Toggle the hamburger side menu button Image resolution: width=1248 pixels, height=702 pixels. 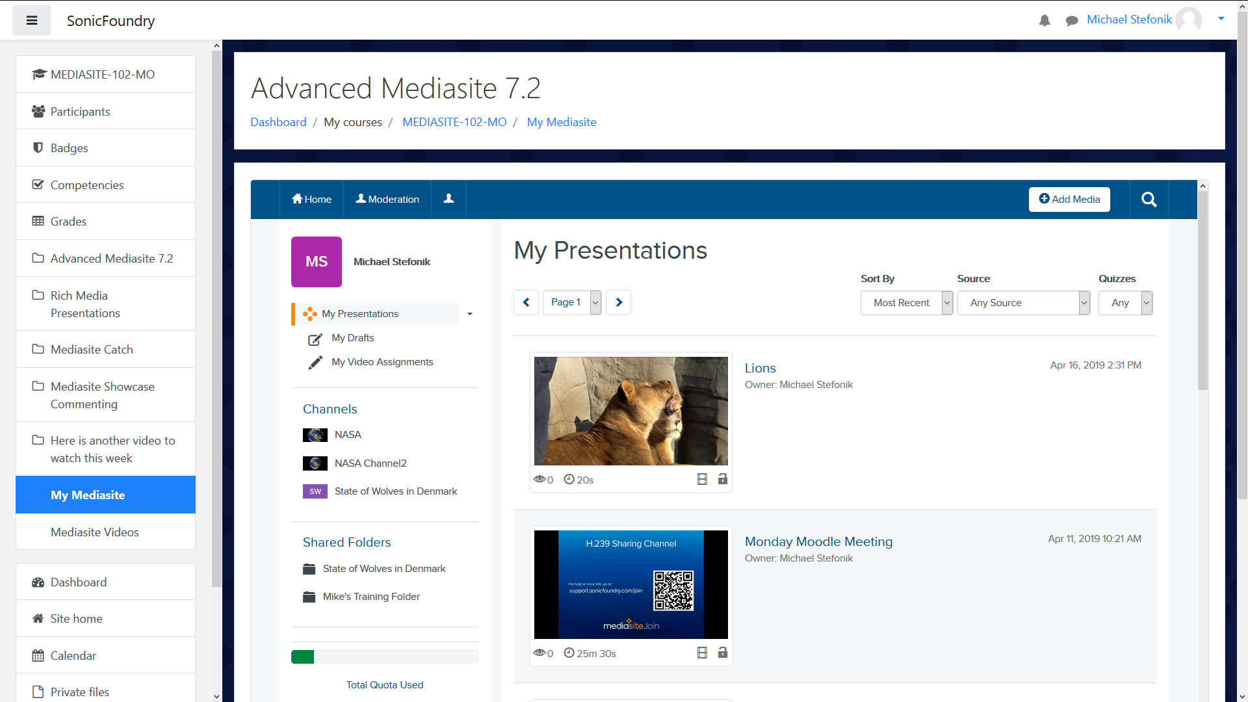[x=32, y=20]
